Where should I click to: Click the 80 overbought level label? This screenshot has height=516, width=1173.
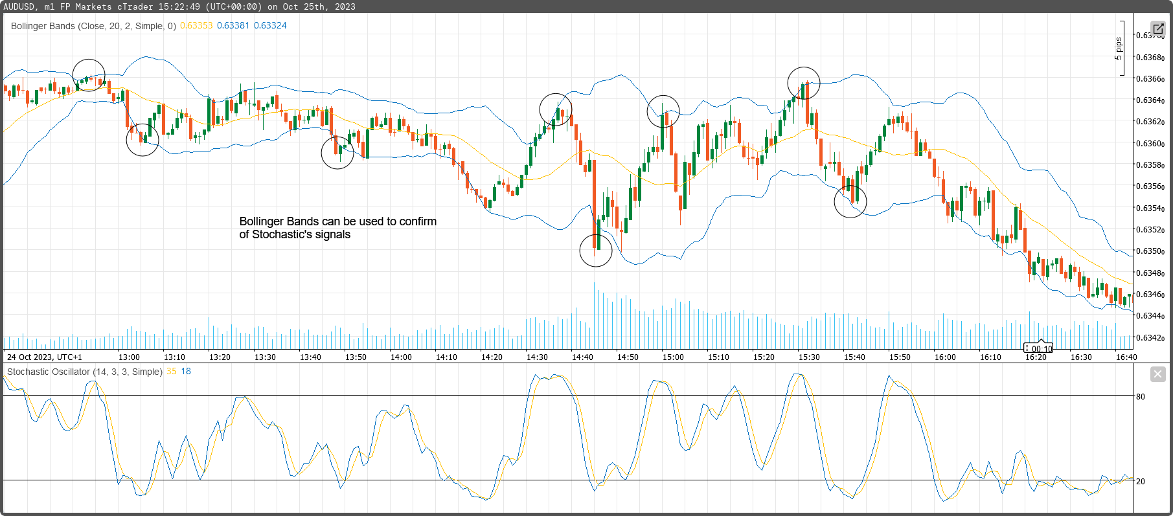[1141, 397]
